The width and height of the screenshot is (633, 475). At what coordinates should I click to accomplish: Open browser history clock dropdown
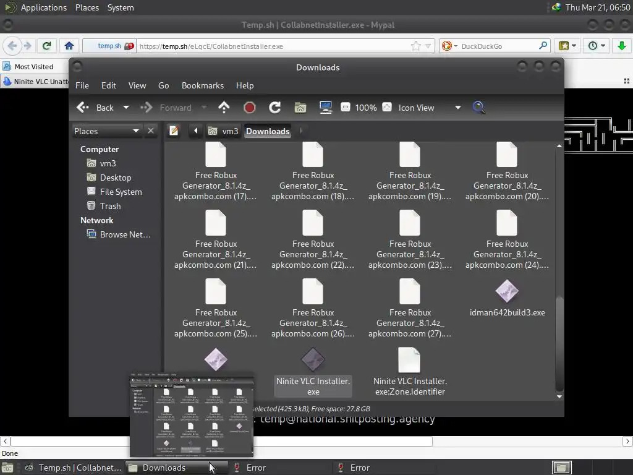597,46
